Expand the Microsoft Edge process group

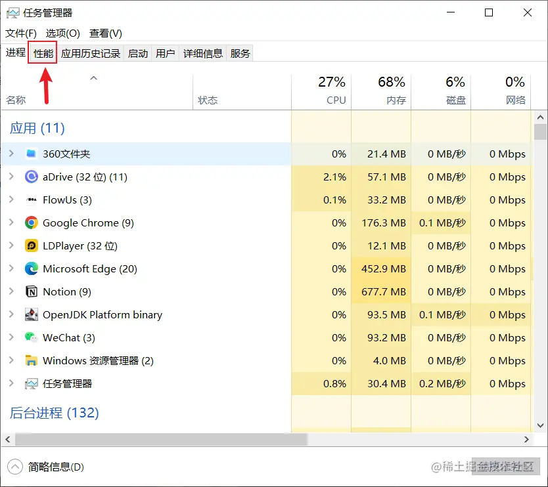11,268
